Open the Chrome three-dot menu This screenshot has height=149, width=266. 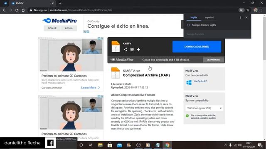(x=262, y=10)
